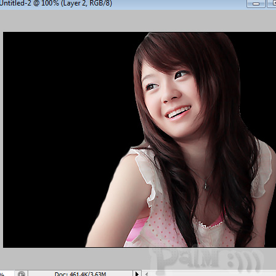
Task: Click the Doc: 461.4K/3.63M status info
Action: click(80, 274)
